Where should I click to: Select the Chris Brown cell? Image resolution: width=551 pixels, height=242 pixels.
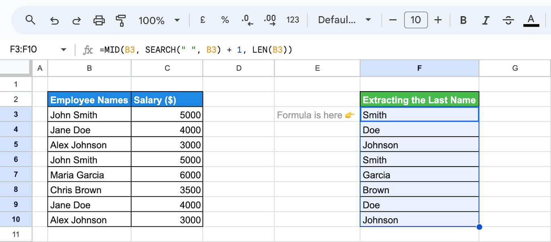(90, 190)
